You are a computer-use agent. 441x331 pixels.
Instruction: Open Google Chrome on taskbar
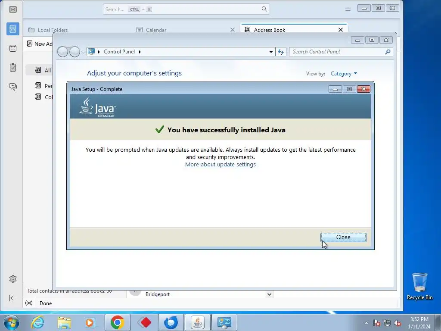[x=117, y=322]
